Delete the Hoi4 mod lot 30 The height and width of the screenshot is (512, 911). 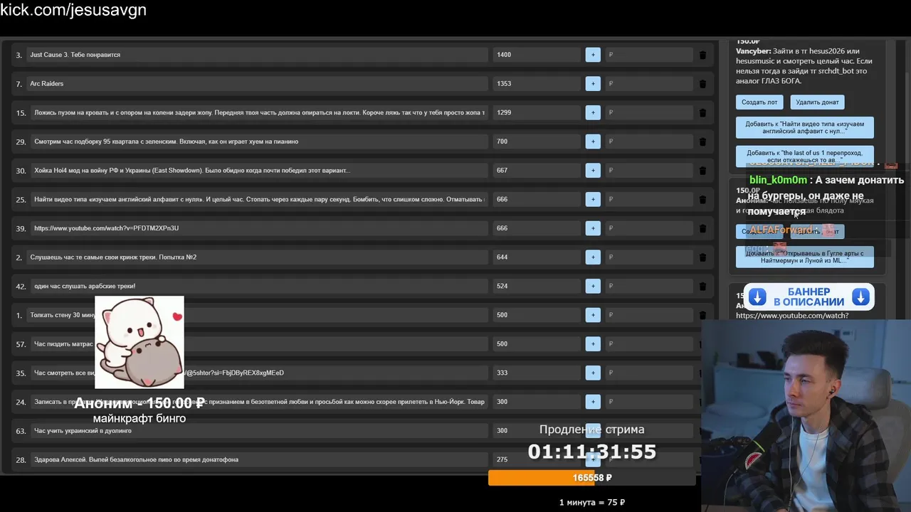[703, 171]
